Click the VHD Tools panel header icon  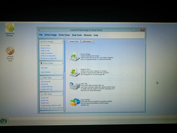pos(42,94)
